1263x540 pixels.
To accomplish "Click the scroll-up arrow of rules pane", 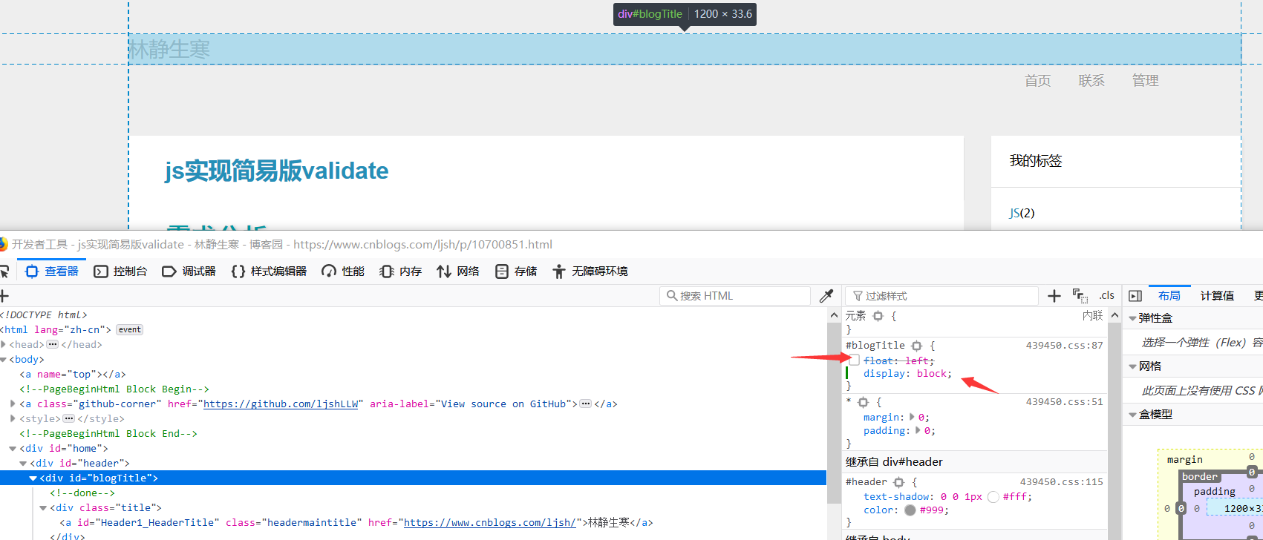I will click(1114, 315).
